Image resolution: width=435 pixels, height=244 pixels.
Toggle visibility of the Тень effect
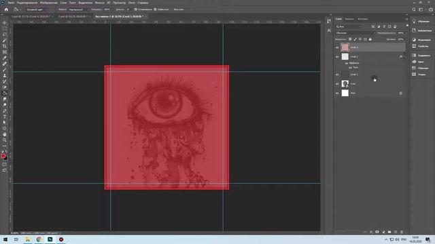(x=350, y=68)
